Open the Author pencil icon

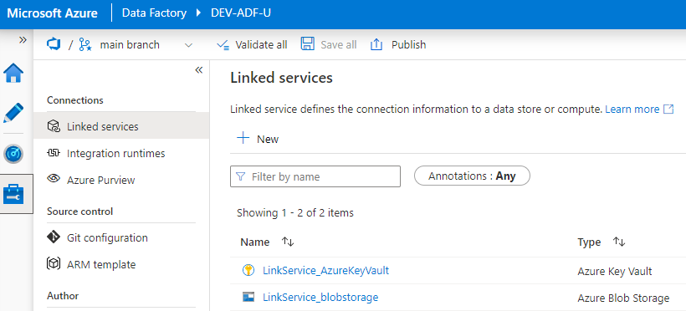(x=13, y=113)
